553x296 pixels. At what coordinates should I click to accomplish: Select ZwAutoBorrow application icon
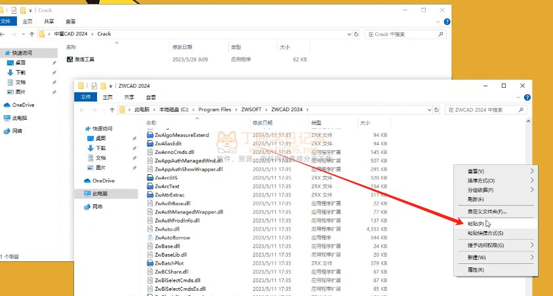pos(150,238)
